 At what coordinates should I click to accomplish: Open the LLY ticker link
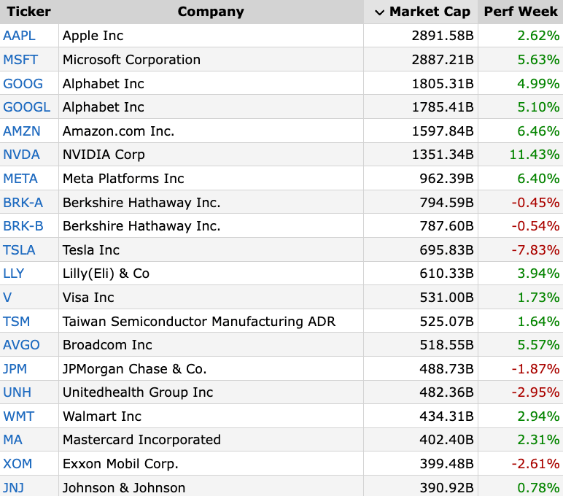click(14, 274)
